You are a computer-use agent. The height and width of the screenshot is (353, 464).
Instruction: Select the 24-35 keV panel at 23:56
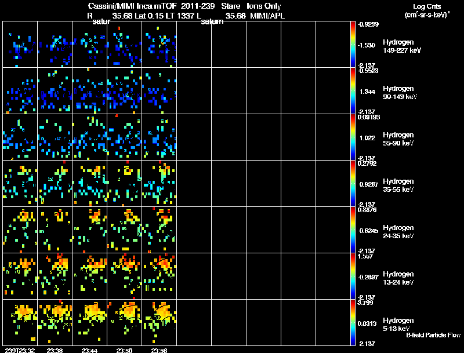(159, 230)
